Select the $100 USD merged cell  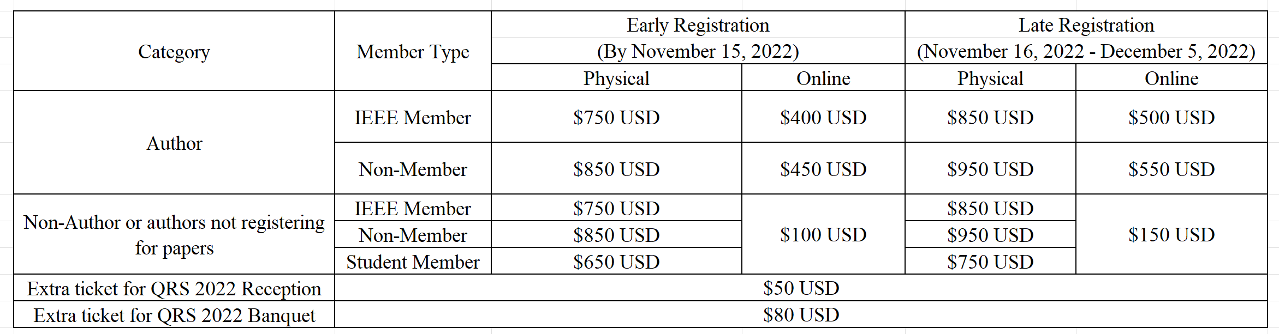[x=823, y=234]
